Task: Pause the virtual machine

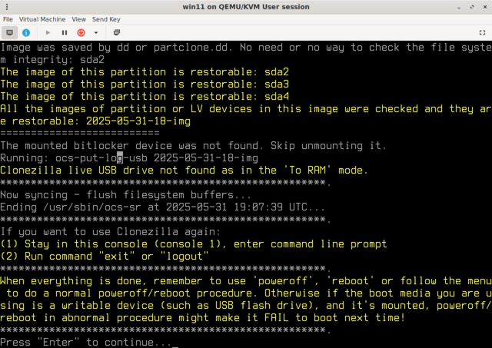Action: click(x=65, y=33)
